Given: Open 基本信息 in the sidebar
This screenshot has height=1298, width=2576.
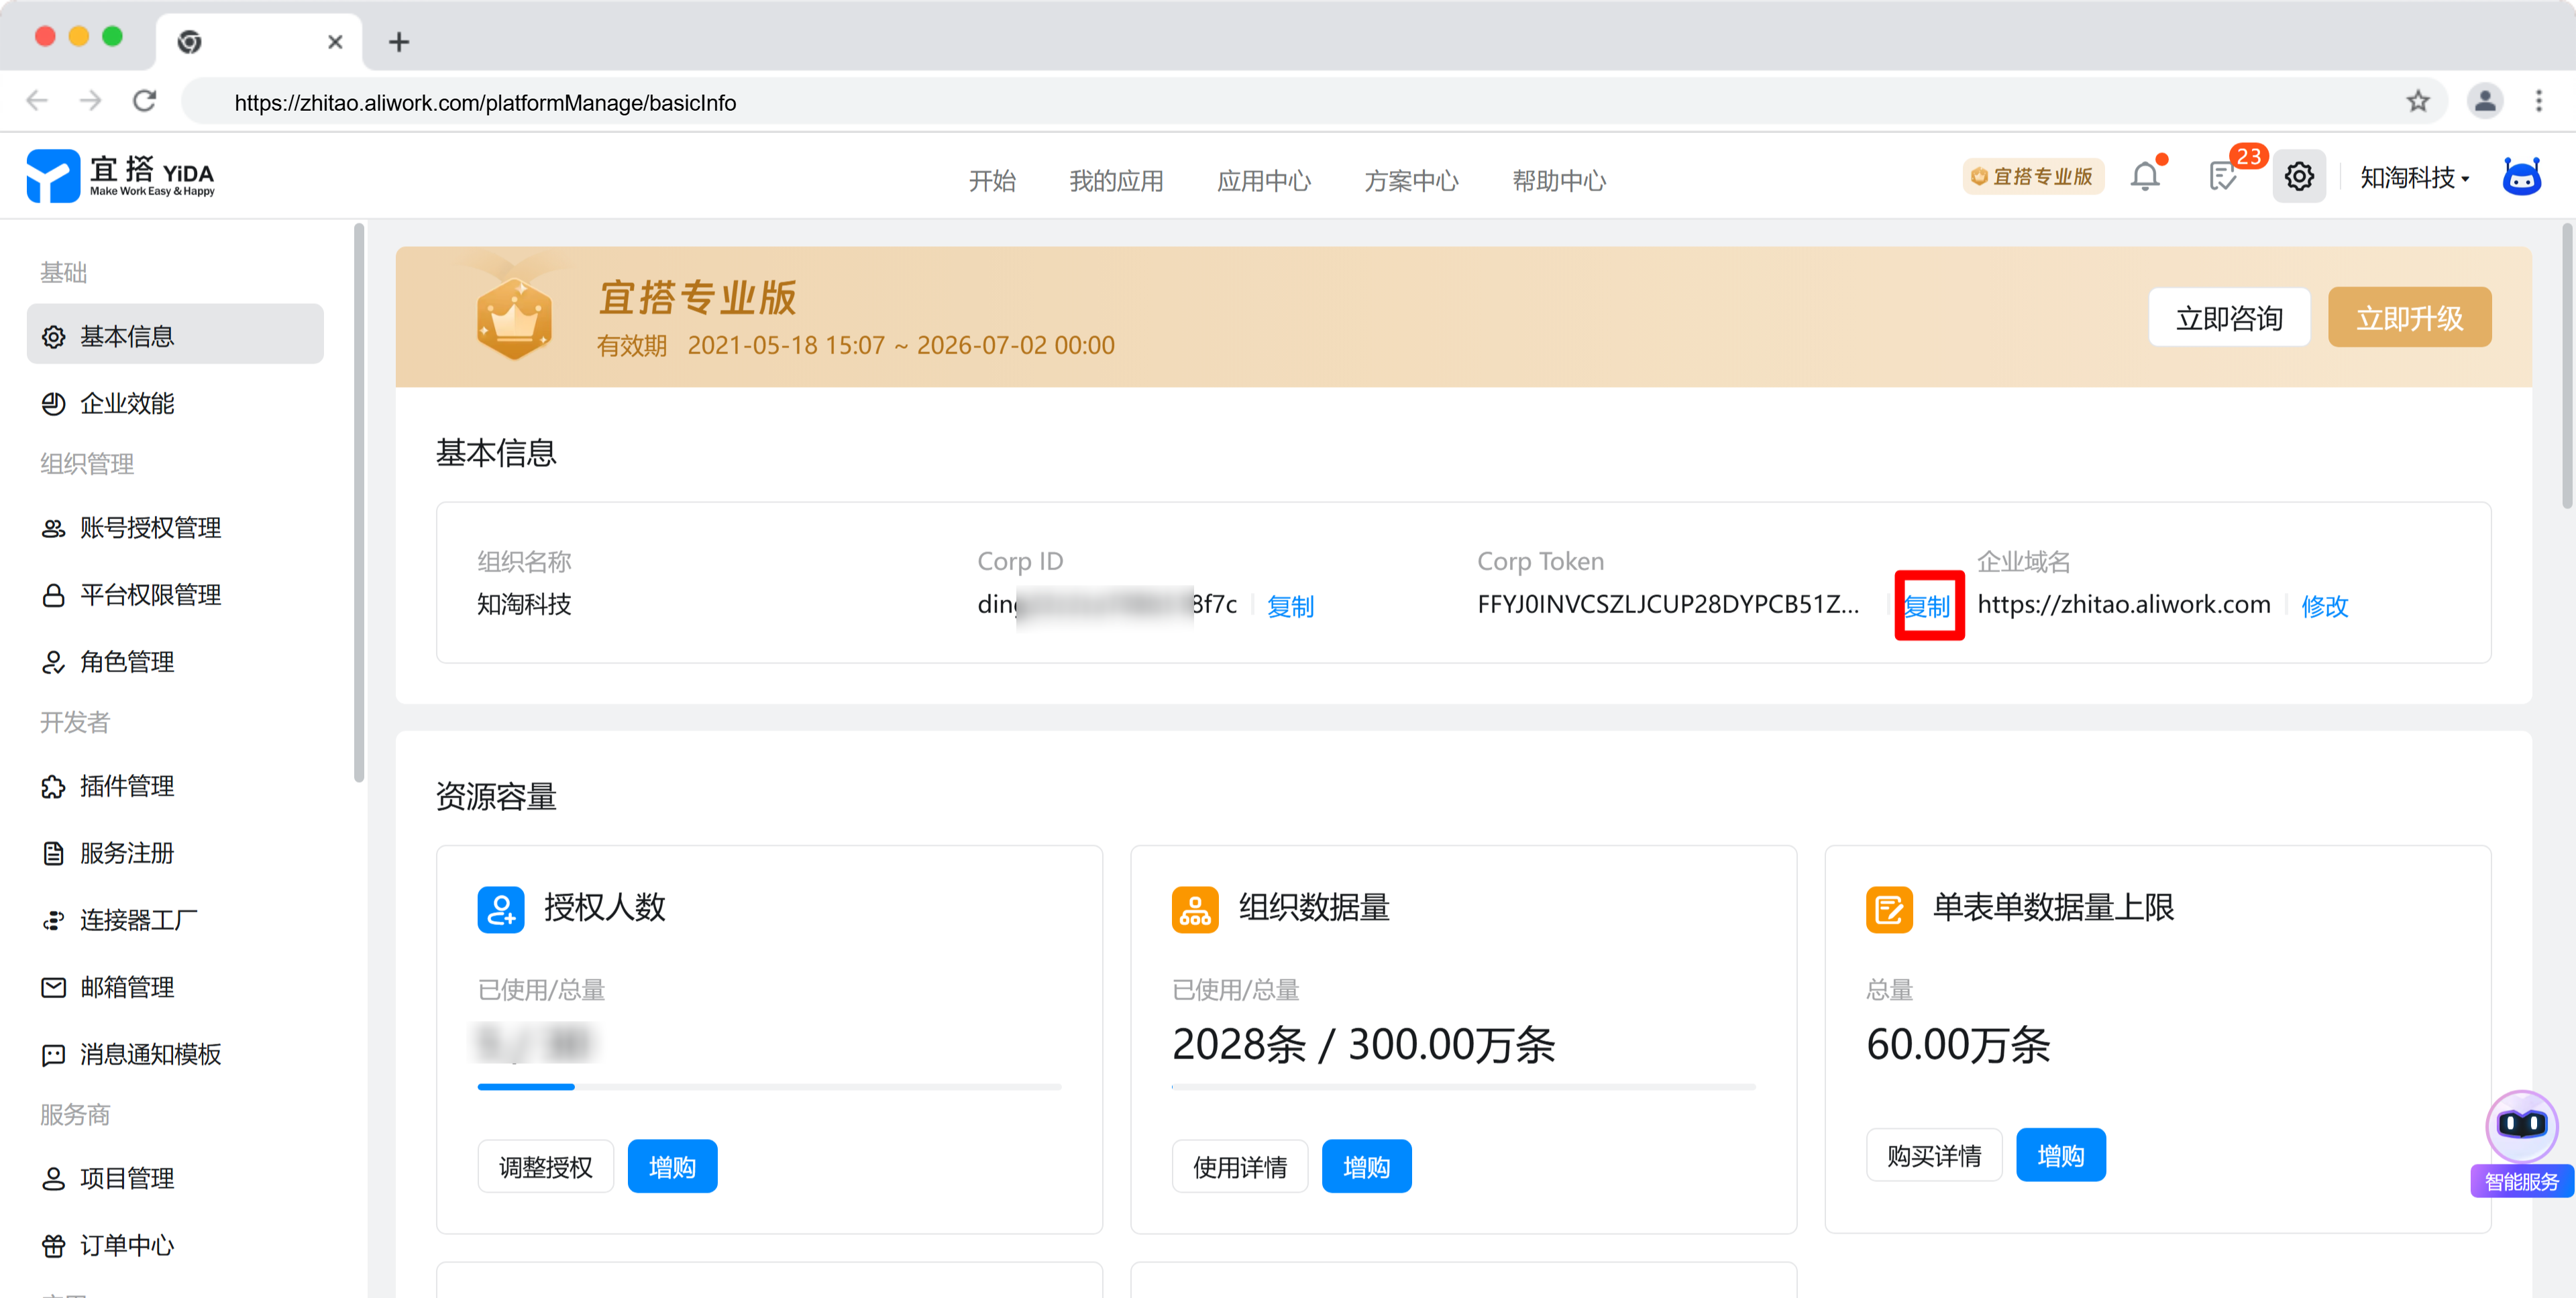Looking at the screenshot, I should point(175,335).
